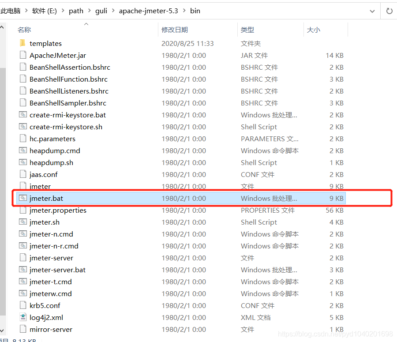The image size is (397, 342).
Task: Click the create-rmi-keystore.sh script icon
Action: (x=23, y=126)
